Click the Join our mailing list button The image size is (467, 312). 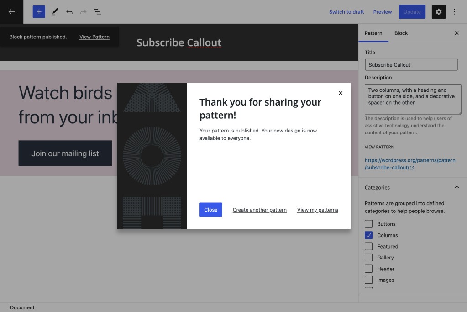pos(65,153)
